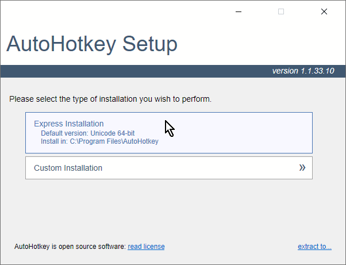Open the read license link
The height and width of the screenshot is (265, 346).
point(146,247)
